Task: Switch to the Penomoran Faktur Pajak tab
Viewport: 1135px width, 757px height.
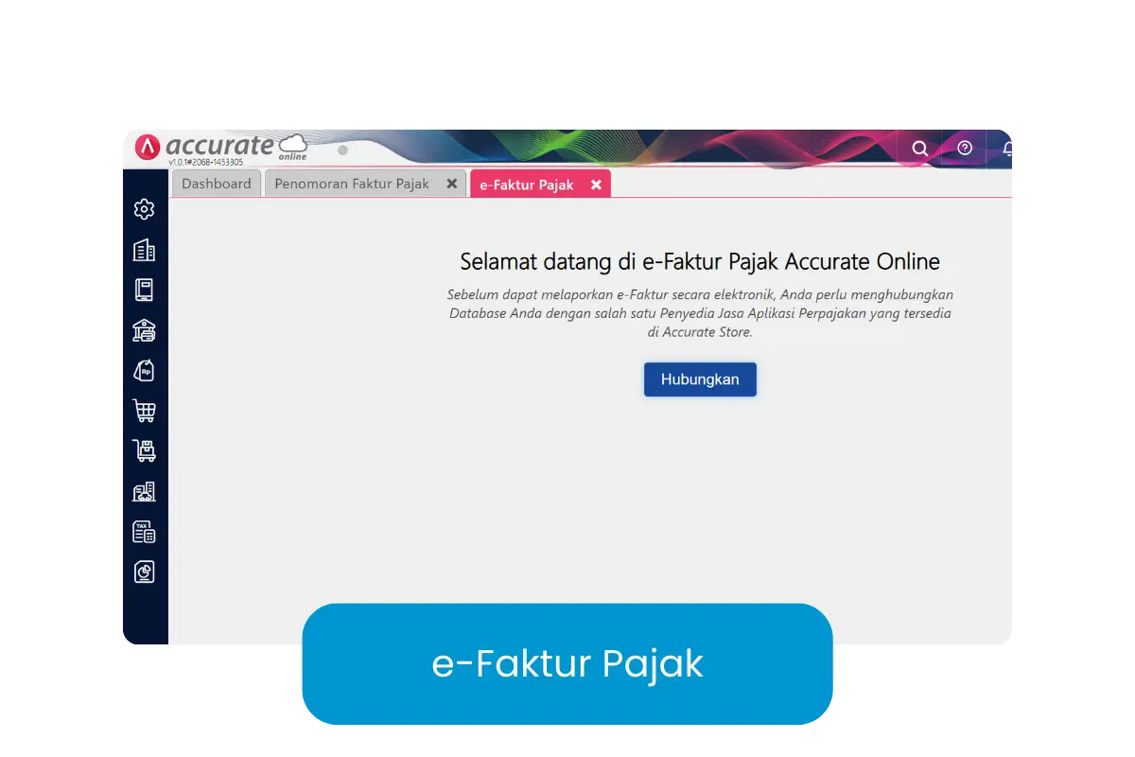Action: click(352, 184)
